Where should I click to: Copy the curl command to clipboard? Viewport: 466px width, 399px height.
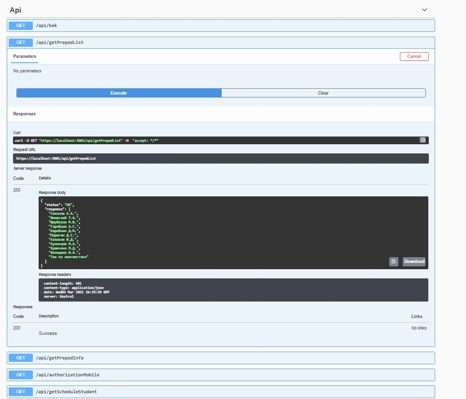tap(423, 140)
